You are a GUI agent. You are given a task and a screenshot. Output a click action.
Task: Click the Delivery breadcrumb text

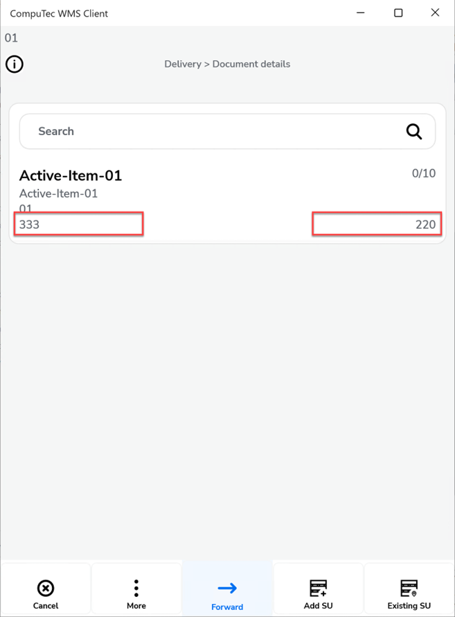pyautogui.click(x=183, y=64)
